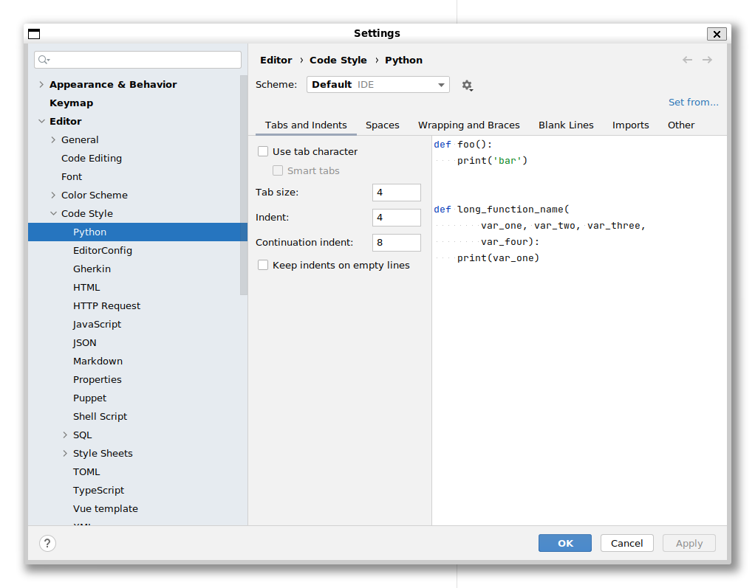
Task: Click the Cancel button
Action: click(626, 543)
